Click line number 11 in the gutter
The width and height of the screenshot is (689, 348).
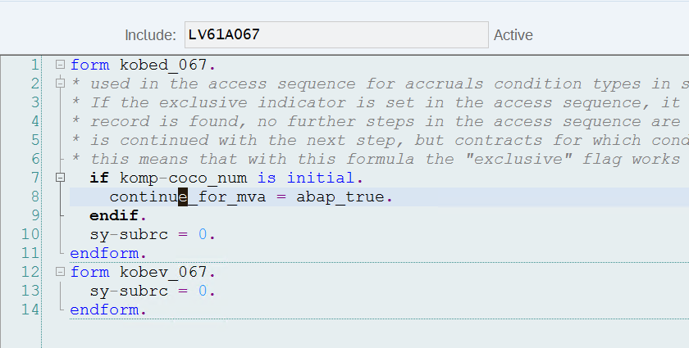click(30, 253)
